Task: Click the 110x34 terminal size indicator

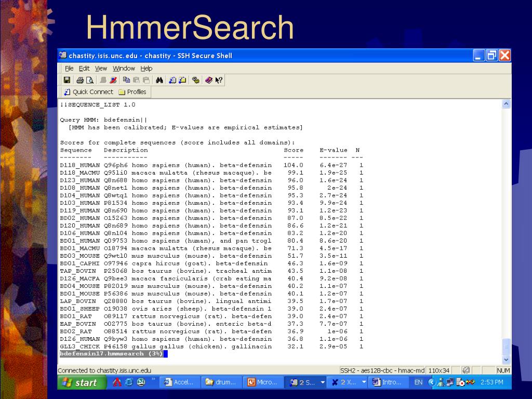Action: [439, 370]
